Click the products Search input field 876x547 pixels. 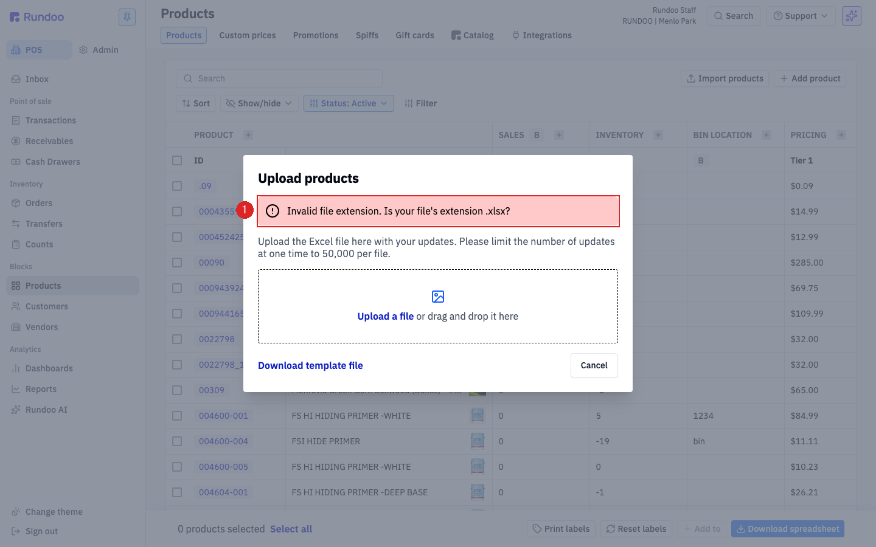pos(279,78)
